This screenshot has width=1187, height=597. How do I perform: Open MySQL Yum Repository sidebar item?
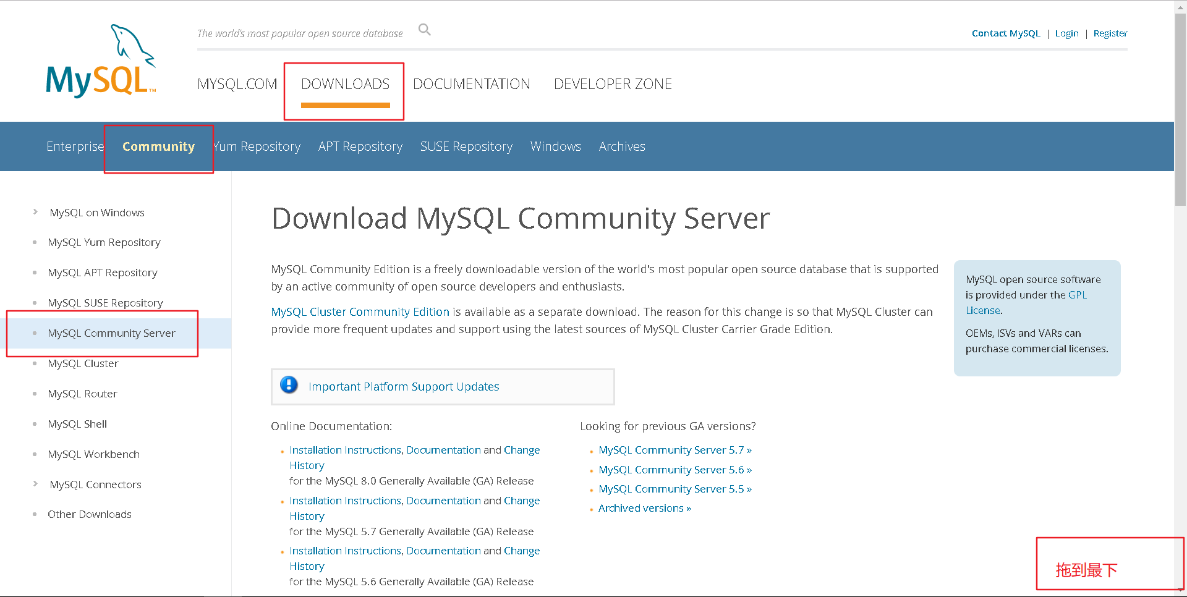104,242
